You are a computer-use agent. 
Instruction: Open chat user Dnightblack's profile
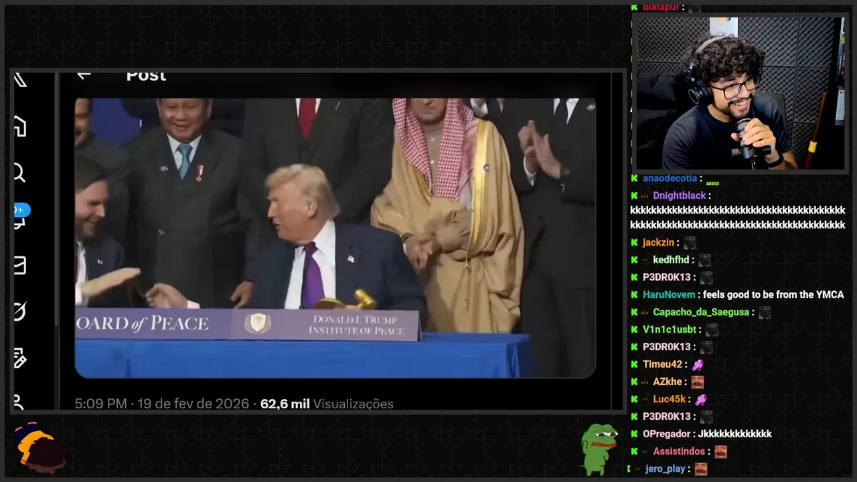680,196
